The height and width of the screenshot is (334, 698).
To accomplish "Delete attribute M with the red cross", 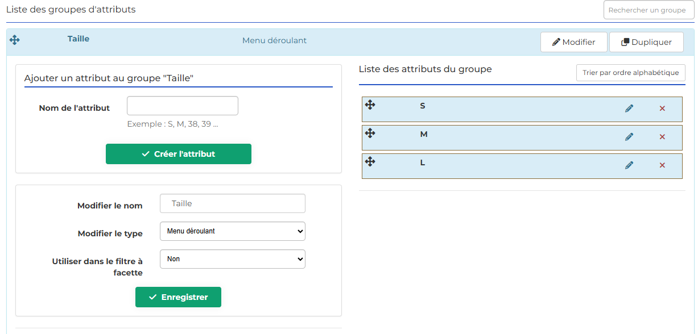I will [x=662, y=137].
